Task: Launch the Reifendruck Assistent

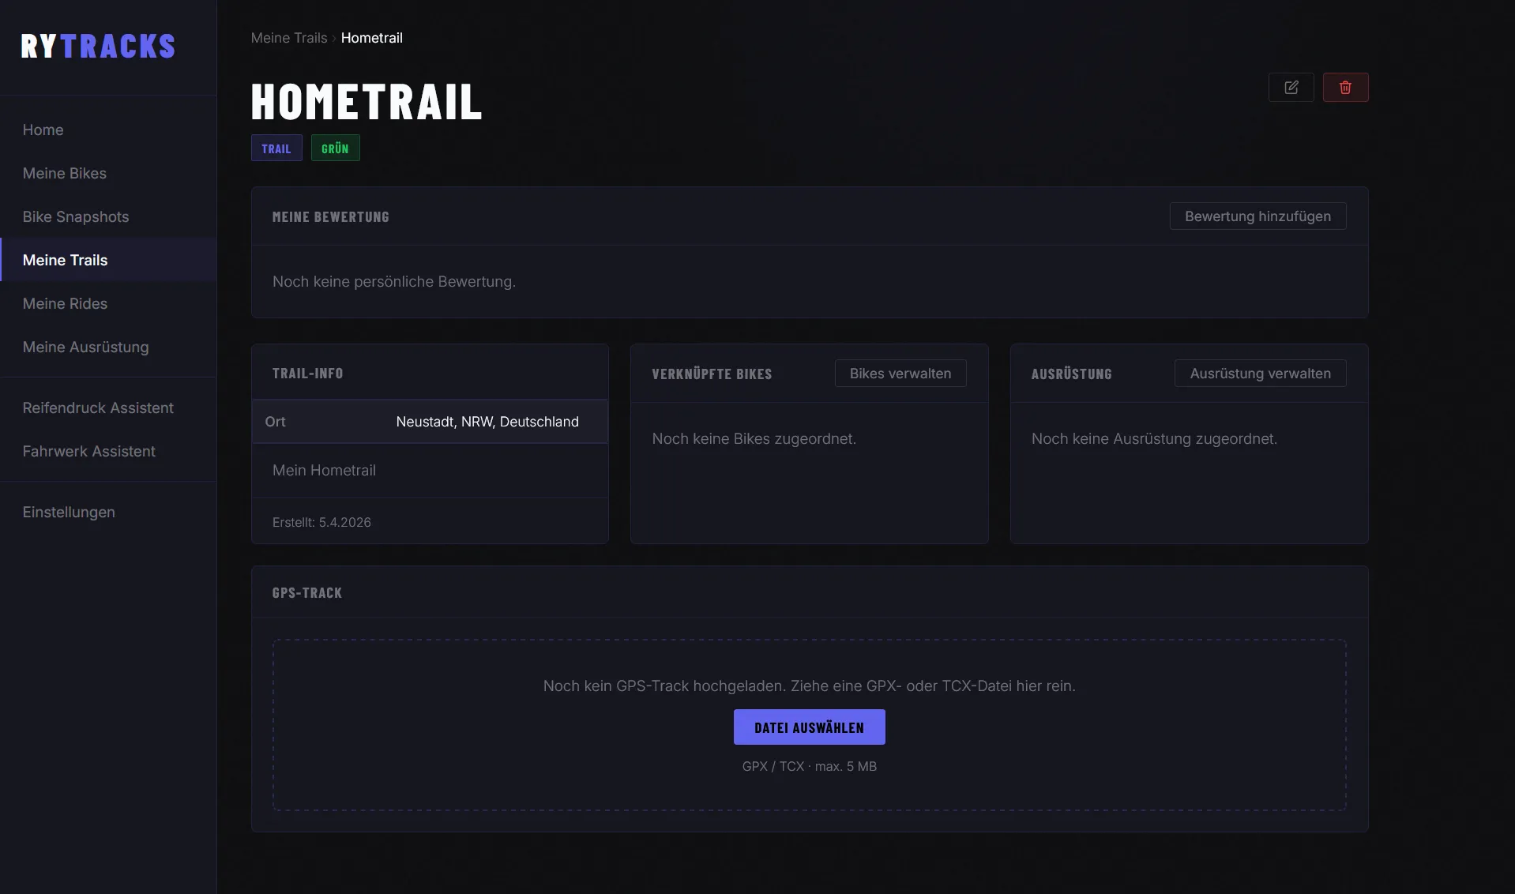Action: [x=98, y=408]
